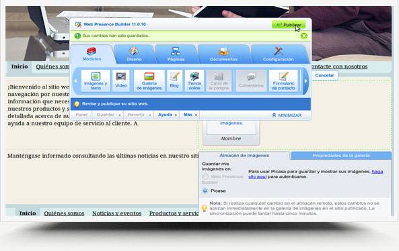Select the Imágenes y texto module

(96, 81)
